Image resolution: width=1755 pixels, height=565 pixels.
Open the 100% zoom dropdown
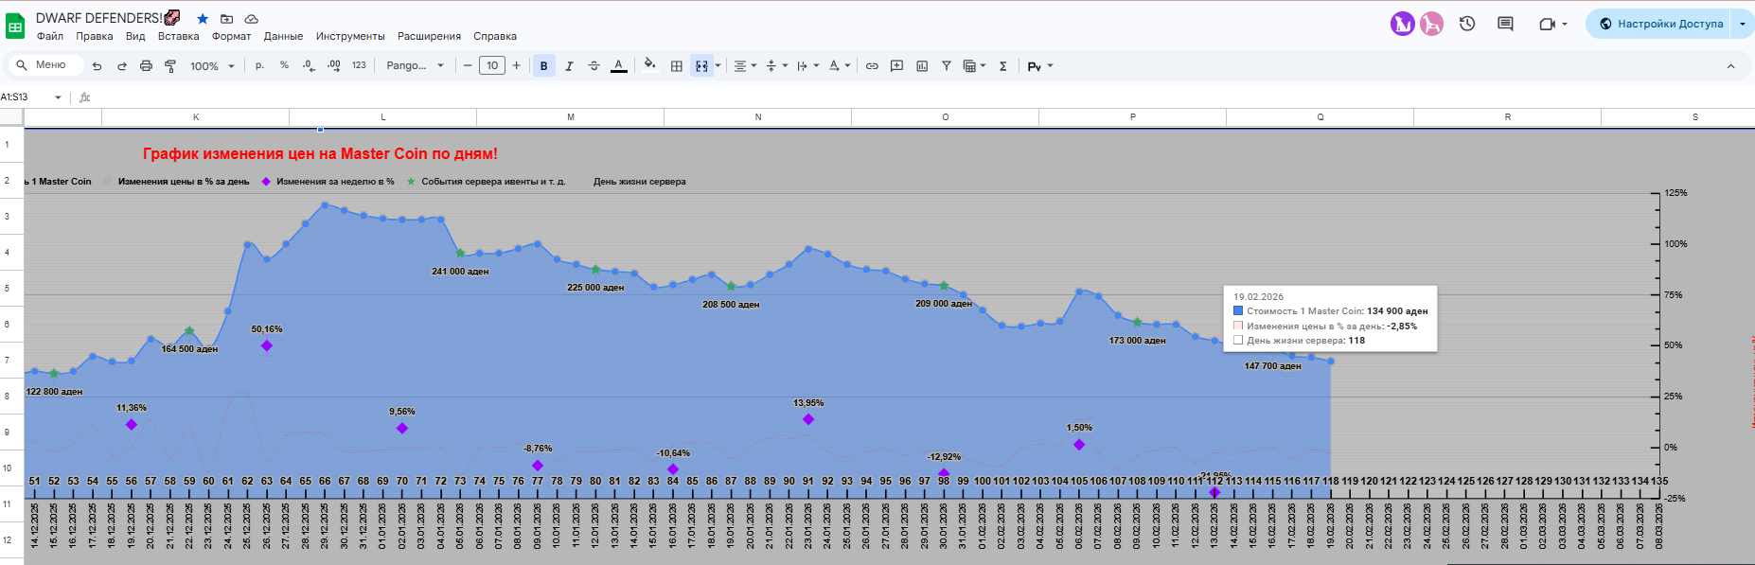click(212, 66)
